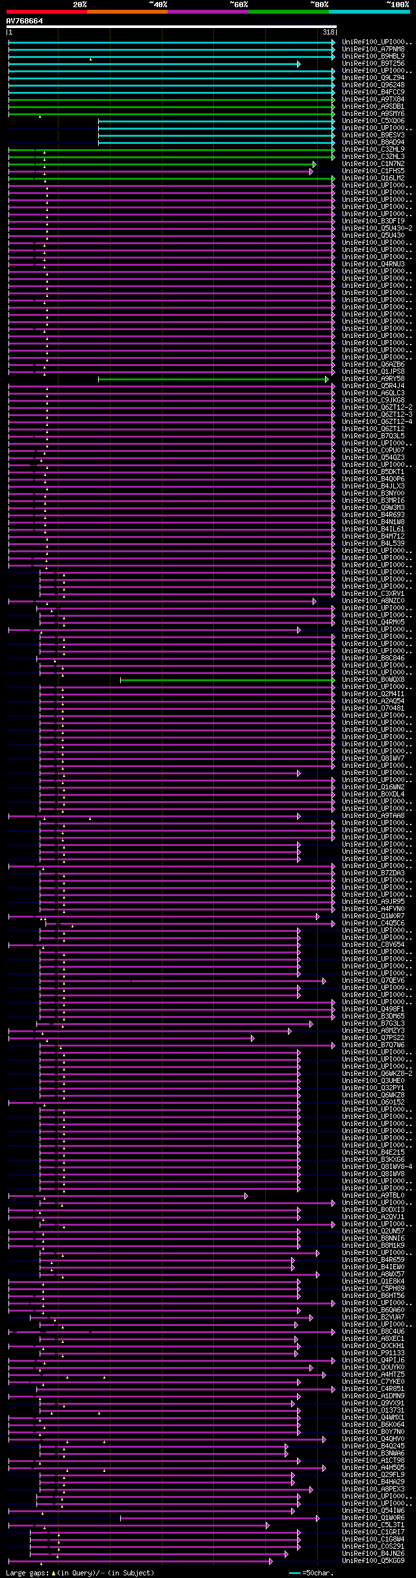The width and height of the screenshot is (416, 1578).
Task: Click the label UniRef100_B4JLX3
Action: [373, 486]
